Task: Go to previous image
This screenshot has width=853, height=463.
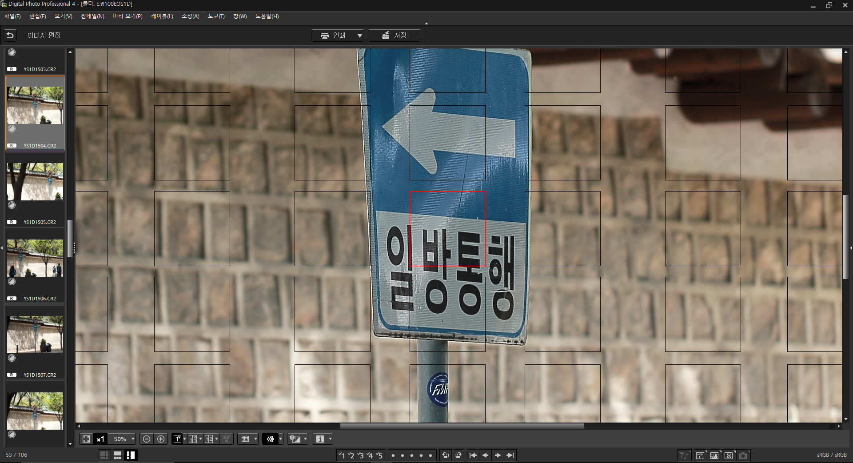Action: point(485,455)
